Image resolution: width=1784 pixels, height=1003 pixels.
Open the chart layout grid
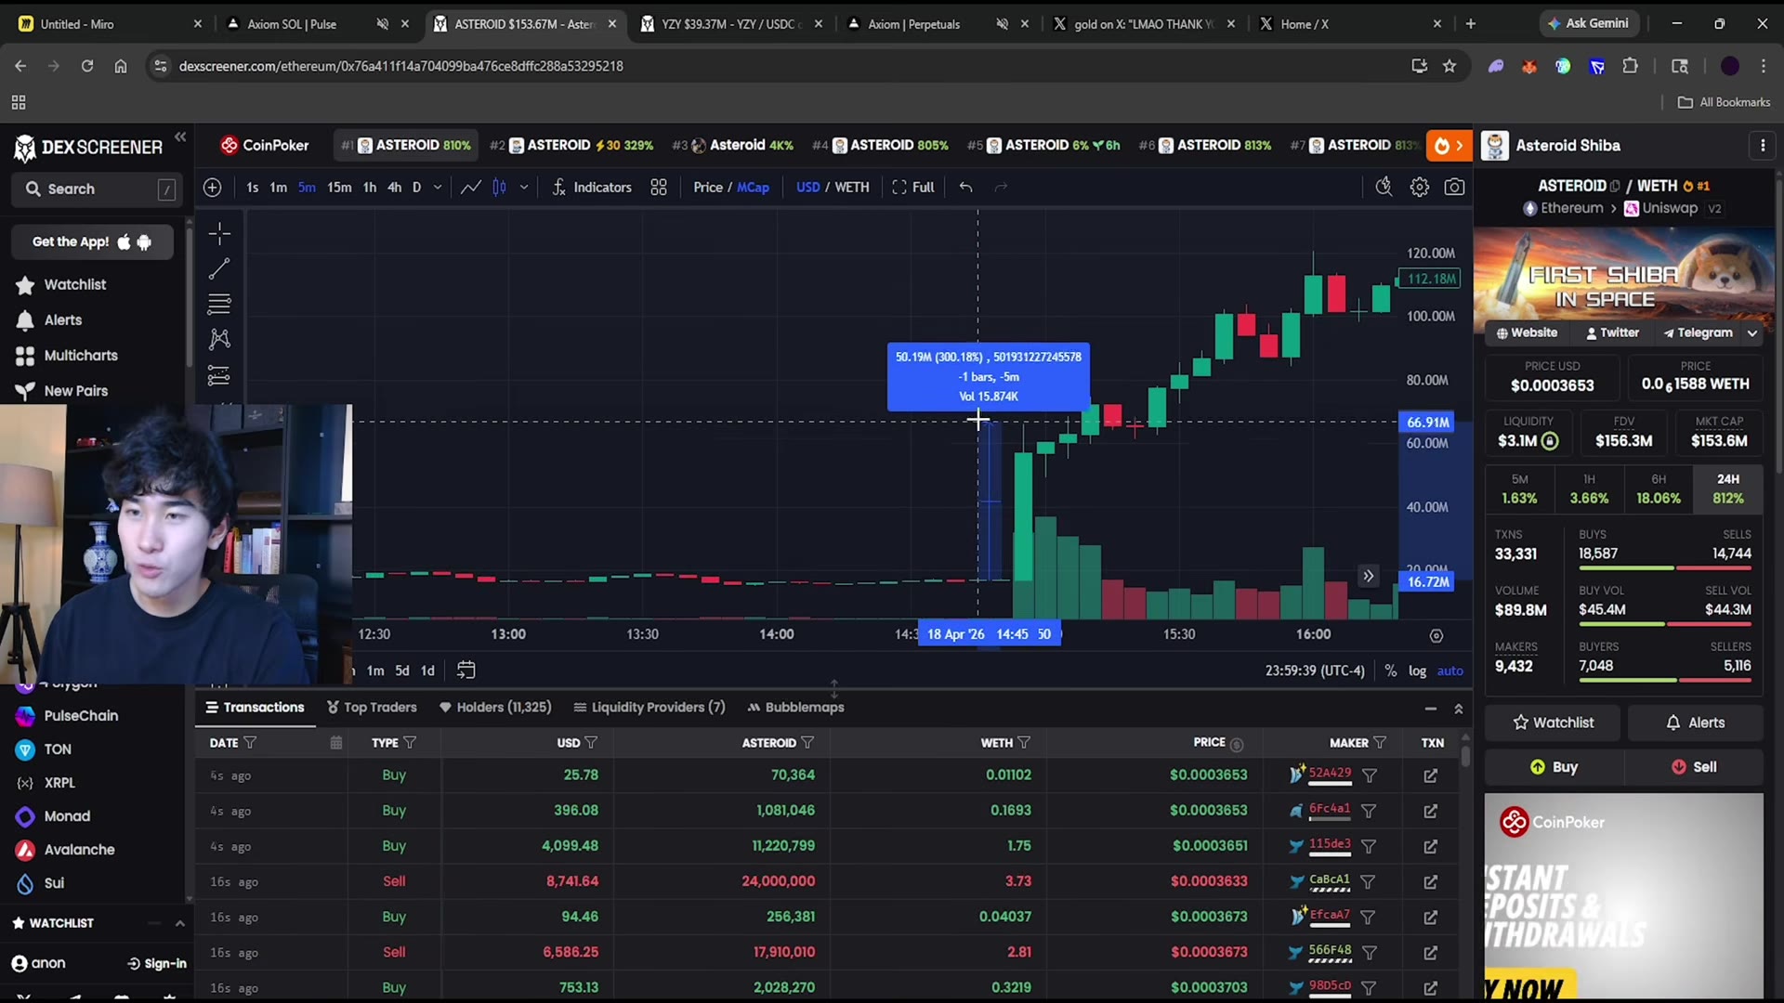tap(659, 188)
